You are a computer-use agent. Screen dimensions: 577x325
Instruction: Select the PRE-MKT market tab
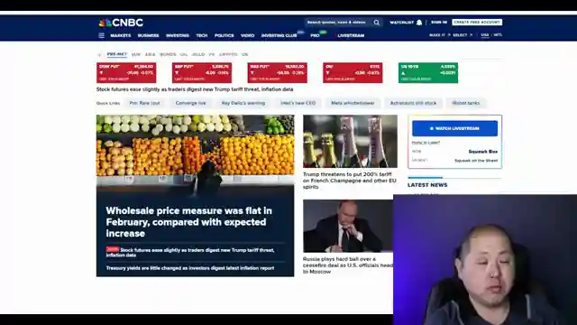[x=116, y=54]
